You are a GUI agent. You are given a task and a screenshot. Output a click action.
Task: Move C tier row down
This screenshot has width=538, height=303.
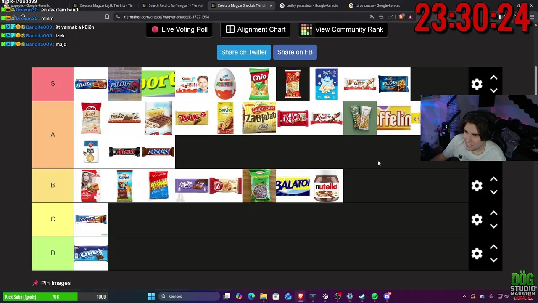click(494, 226)
